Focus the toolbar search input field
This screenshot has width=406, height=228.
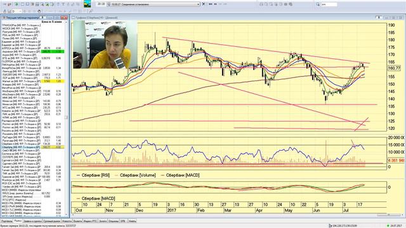click(x=329, y=4)
